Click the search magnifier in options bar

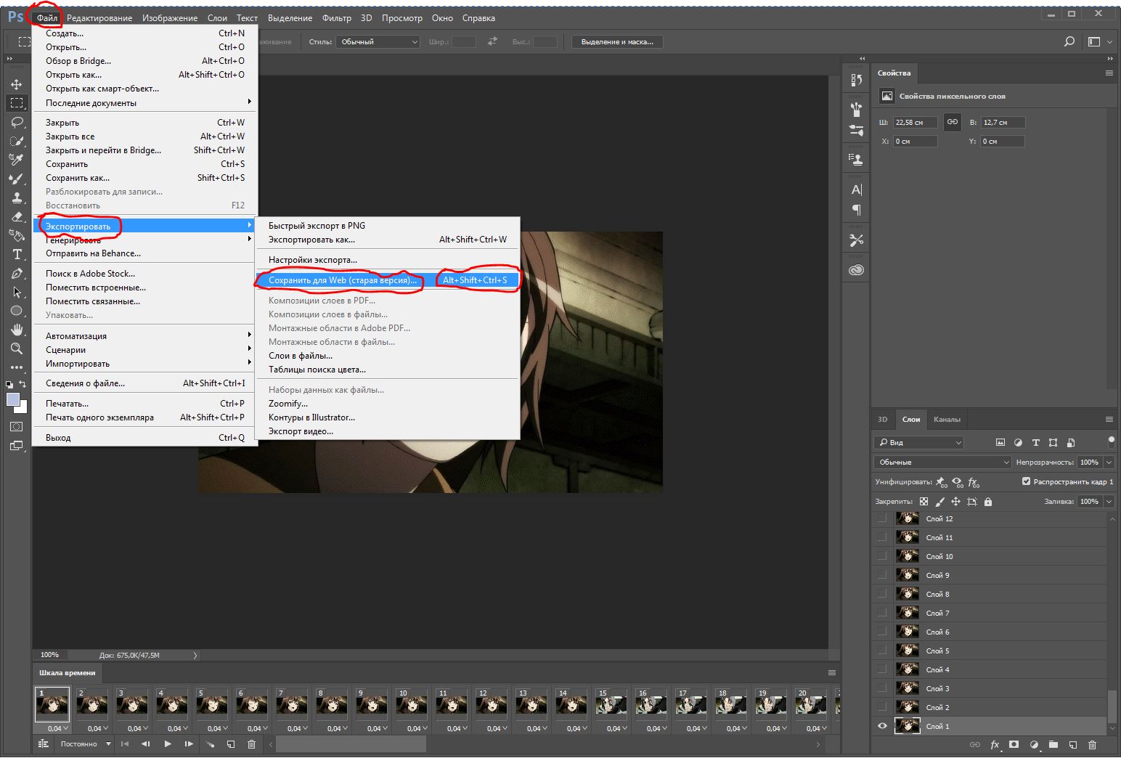point(1069,42)
